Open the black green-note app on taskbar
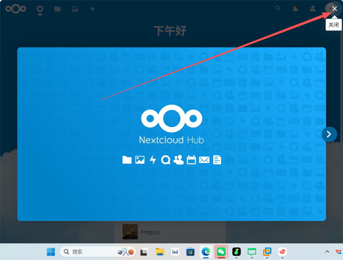Image resolution: width=343 pixels, height=260 pixels. (237, 252)
